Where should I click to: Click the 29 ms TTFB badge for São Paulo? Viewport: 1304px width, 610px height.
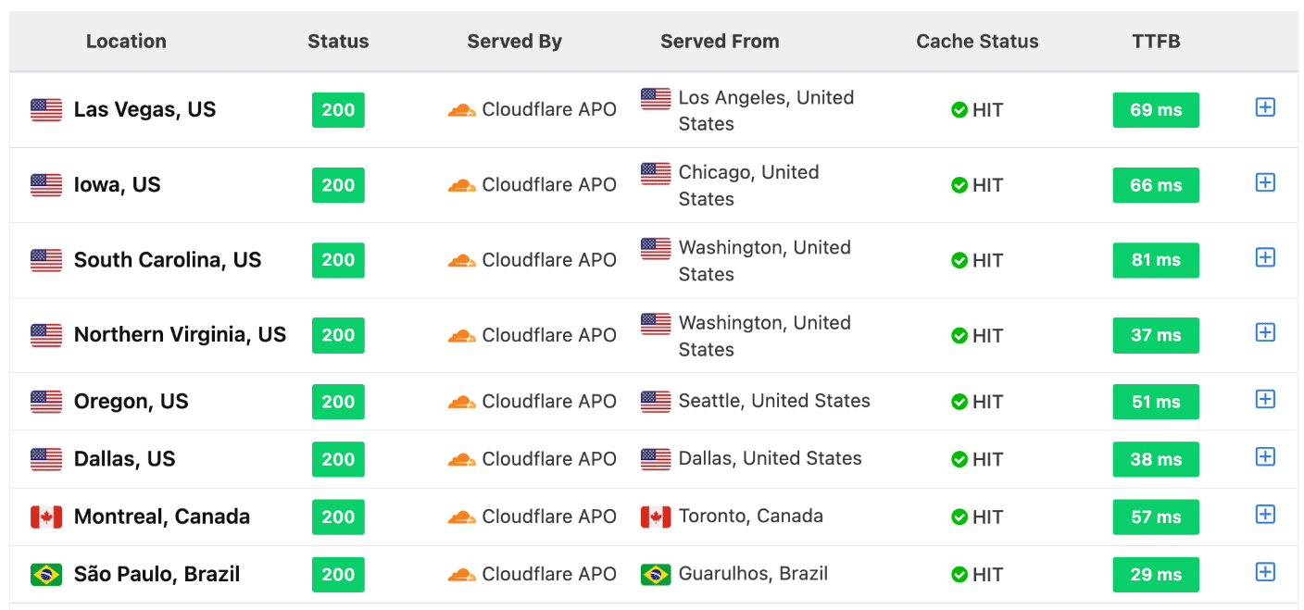tap(1156, 574)
